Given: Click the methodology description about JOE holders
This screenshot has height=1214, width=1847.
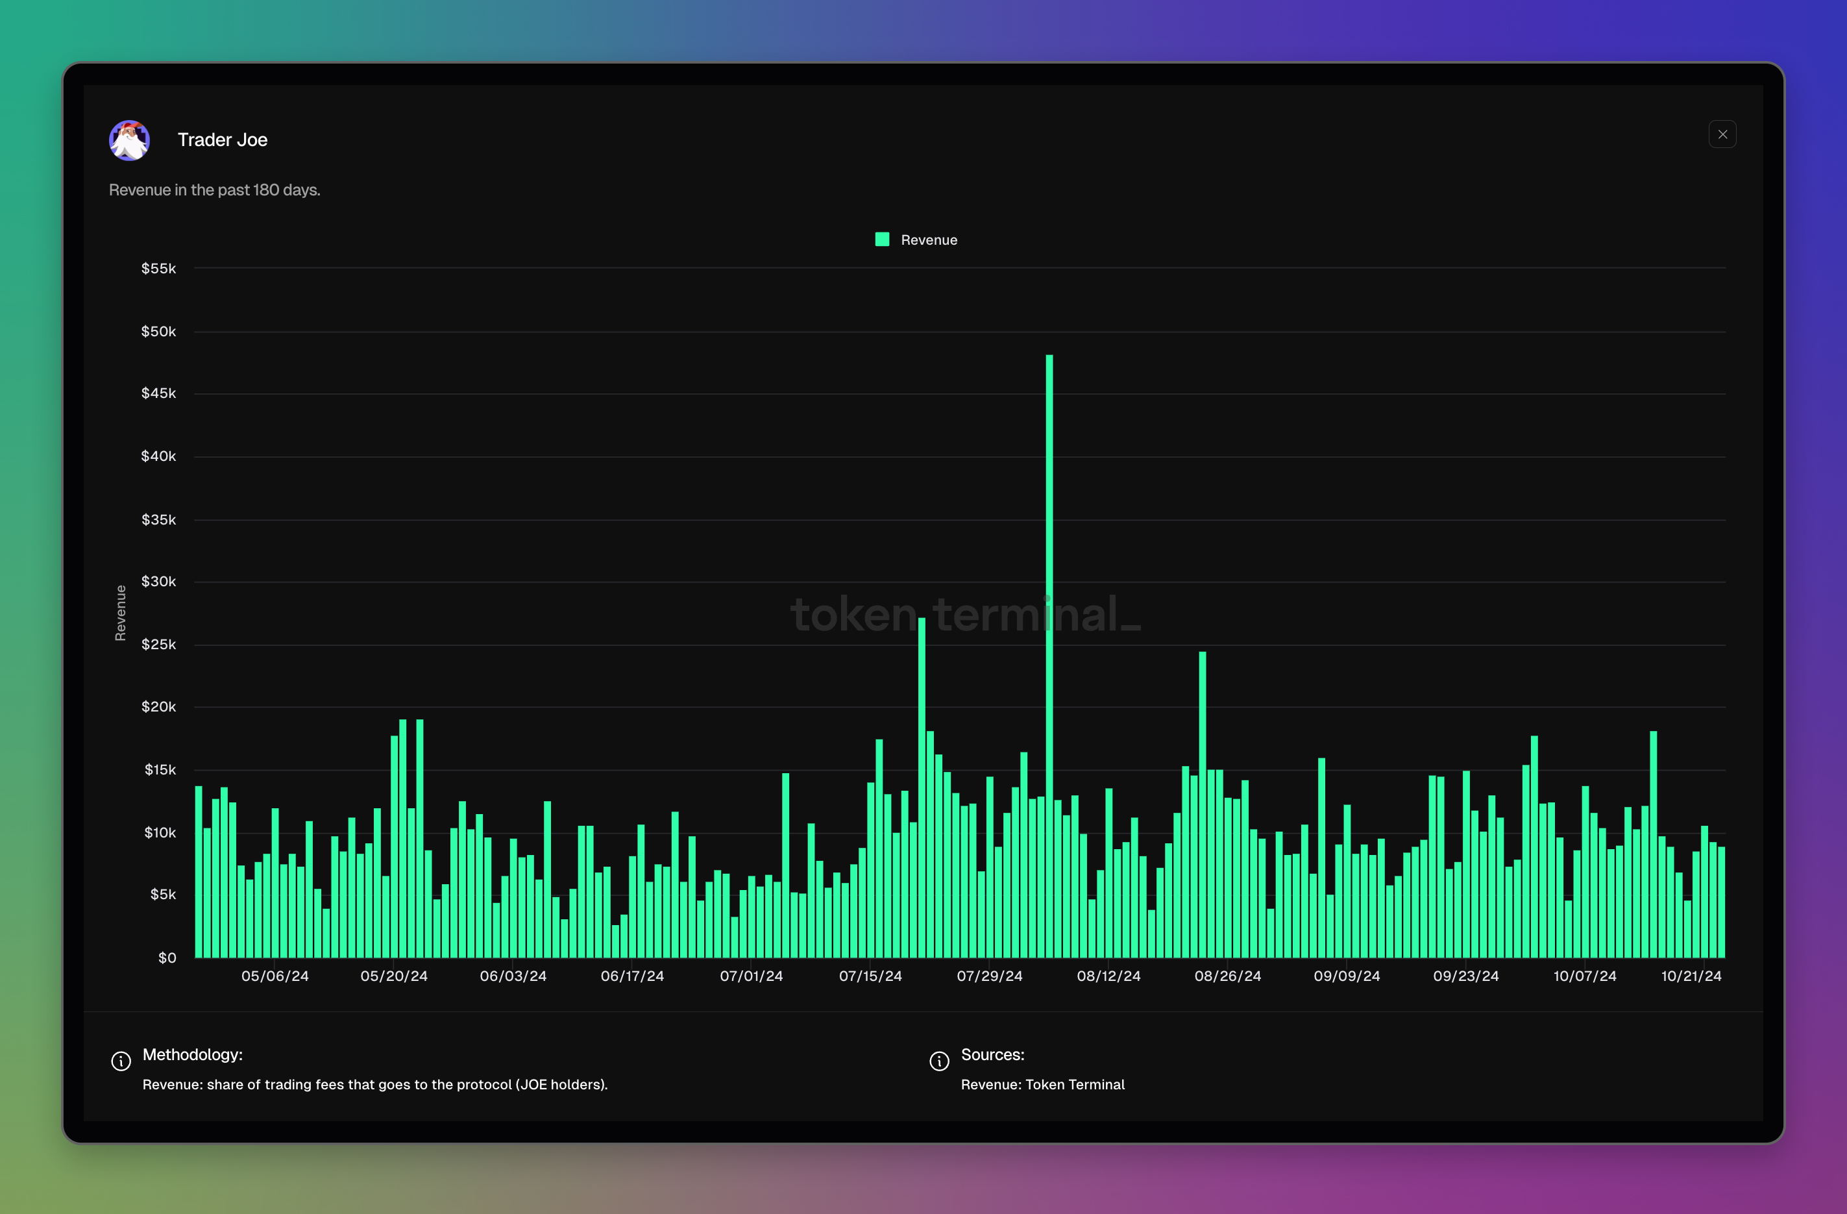Looking at the screenshot, I should (x=375, y=1084).
